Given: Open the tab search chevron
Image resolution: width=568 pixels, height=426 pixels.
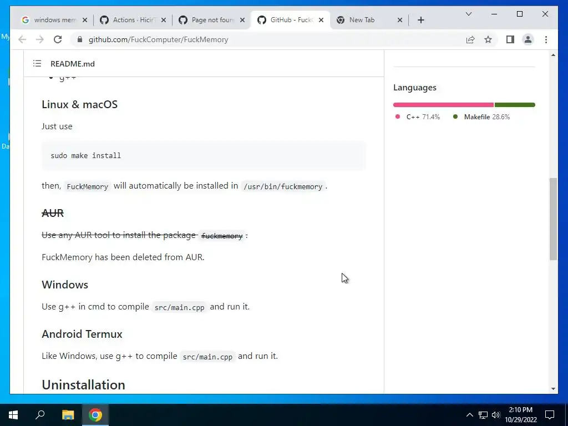Looking at the screenshot, I should coord(468,14).
